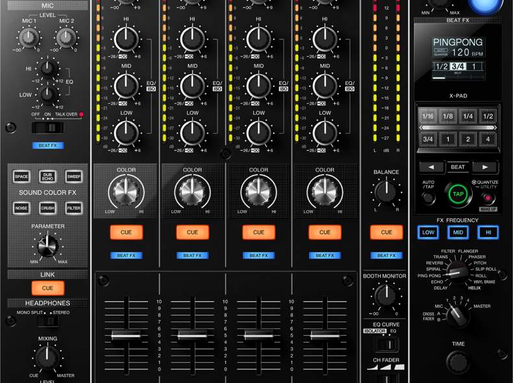Select the 1/4 X-PAD beat pad
The height and width of the screenshot is (383, 513).
click(468, 116)
